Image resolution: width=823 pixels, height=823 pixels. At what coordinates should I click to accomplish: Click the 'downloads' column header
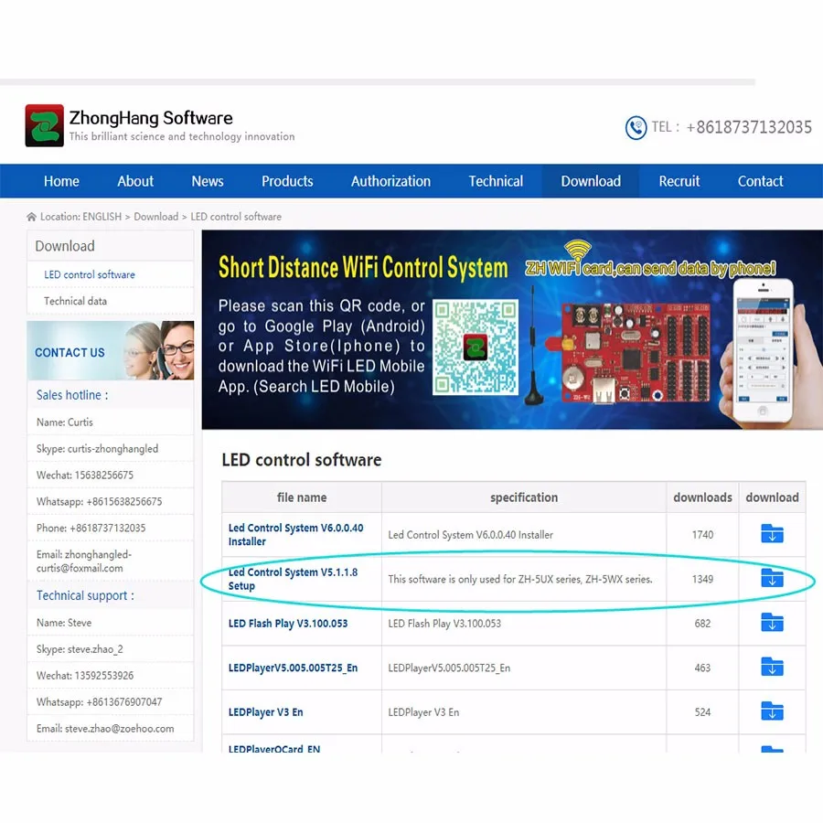pyautogui.click(x=702, y=497)
